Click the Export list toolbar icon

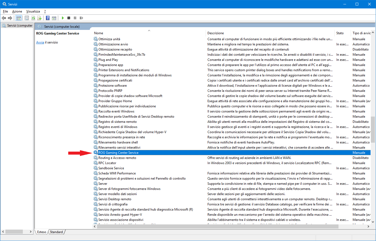click(39, 18)
